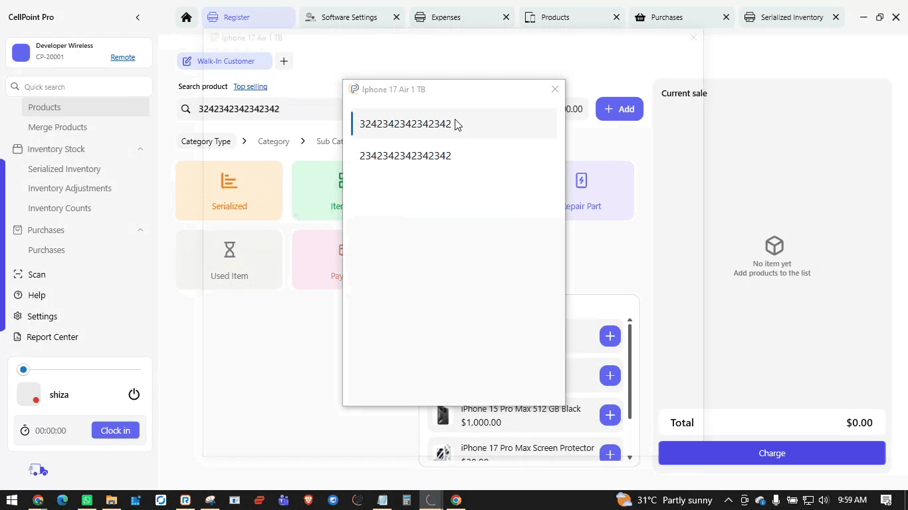Click the timer stopwatch icon
This screenshot has height=510, width=908.
point(25,430)
